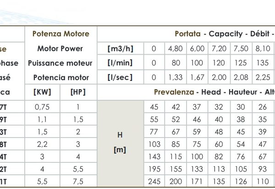This screenshot has height=189, width=275.
Task: Select the [l/min] unit cell
Action: (x=121, y=63)
